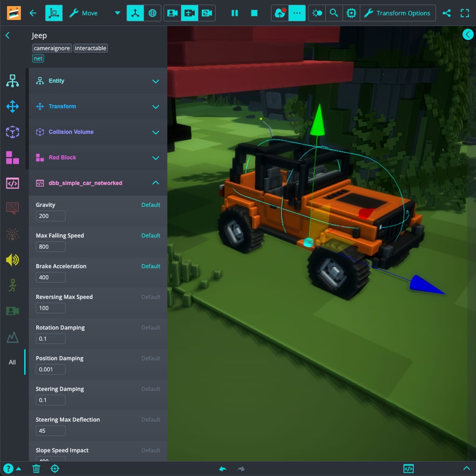476x476 pixels.
Task: Open the Entity hierarchy sidebar tab
Action: (13, 81)
